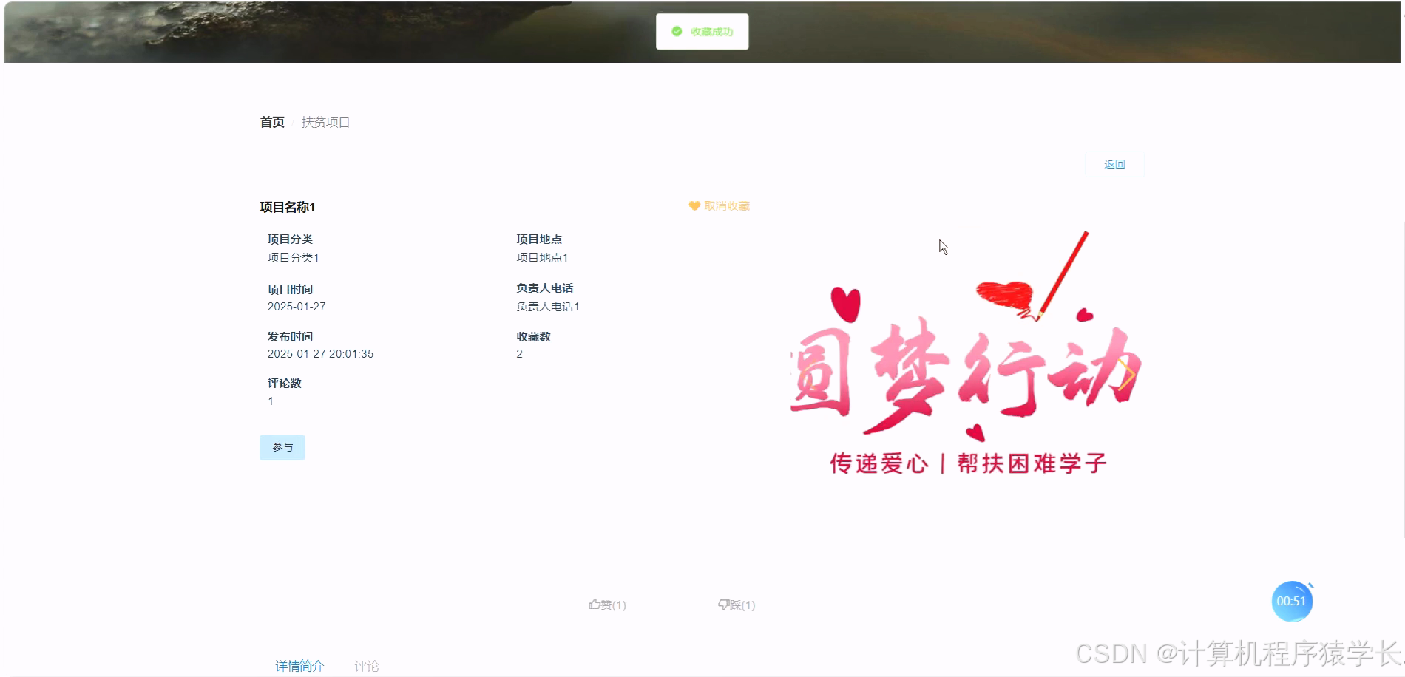1405x677 pixels.
Task: Click the 项目名称1 project title
Action: (x=287, y=208)
